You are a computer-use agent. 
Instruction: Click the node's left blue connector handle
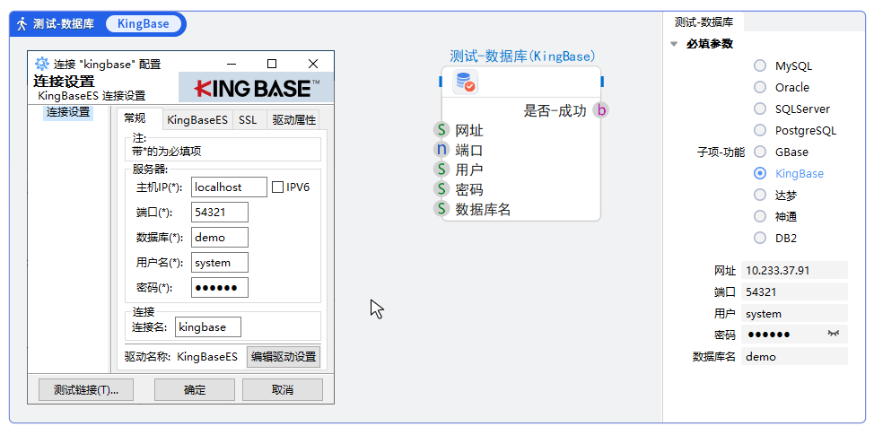pos(441,82)
